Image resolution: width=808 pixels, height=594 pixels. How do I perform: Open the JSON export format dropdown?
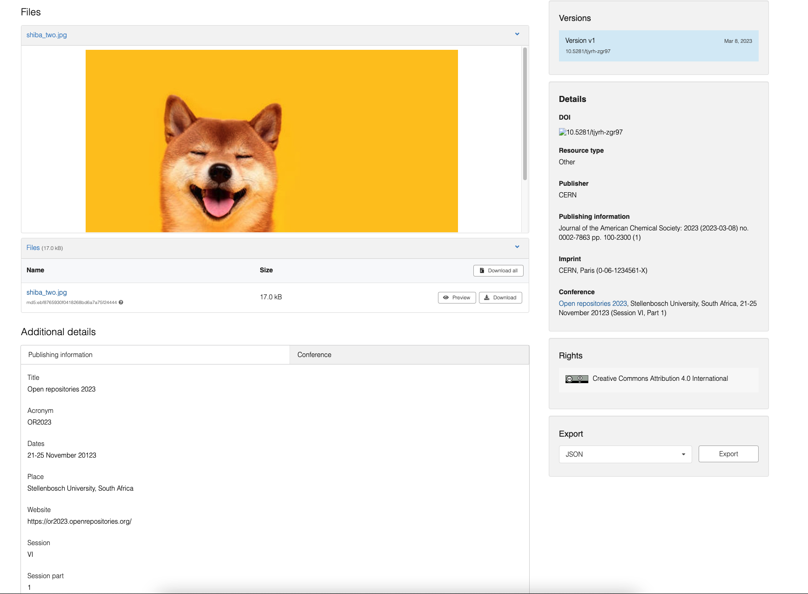pos(625,454)
